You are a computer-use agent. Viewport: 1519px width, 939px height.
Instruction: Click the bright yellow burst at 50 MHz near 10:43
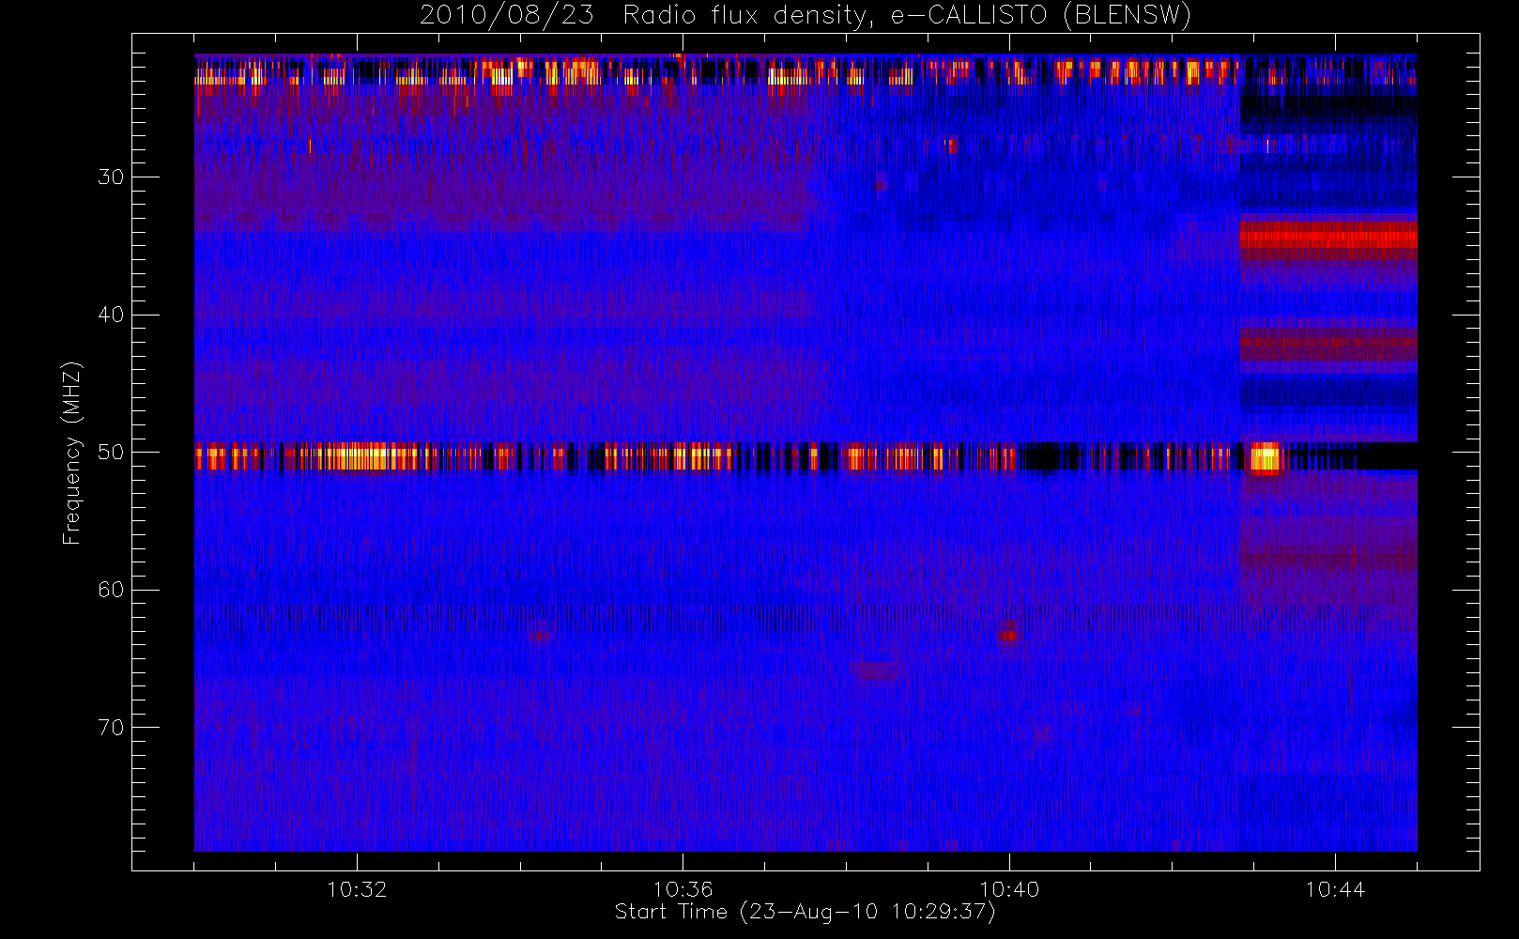(x=1265, y=458)
